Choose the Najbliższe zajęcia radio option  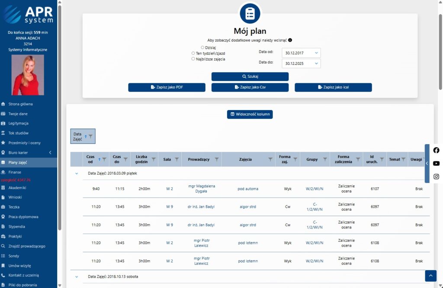(193, 59)
